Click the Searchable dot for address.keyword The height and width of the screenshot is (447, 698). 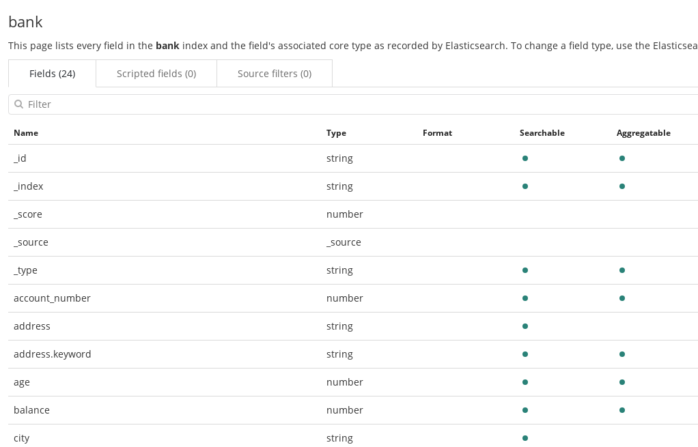[525, 354]
